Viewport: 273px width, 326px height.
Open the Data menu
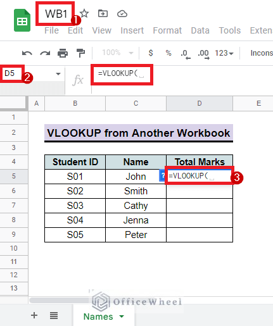pyautogui.click(x=200, y=30)
